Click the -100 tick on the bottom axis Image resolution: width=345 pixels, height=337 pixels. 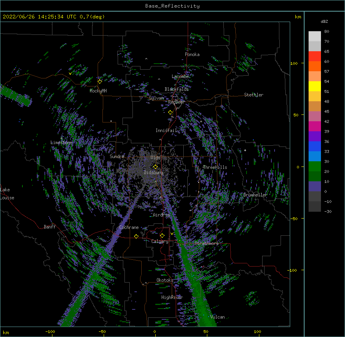pyautogui.click(x=50, y=332)
